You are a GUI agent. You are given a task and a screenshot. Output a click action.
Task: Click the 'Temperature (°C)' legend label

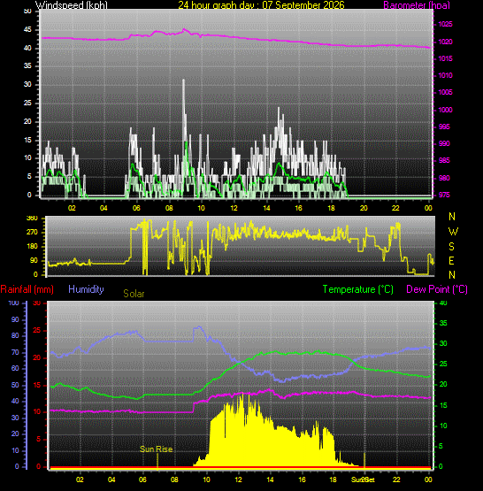coord(357,289)
